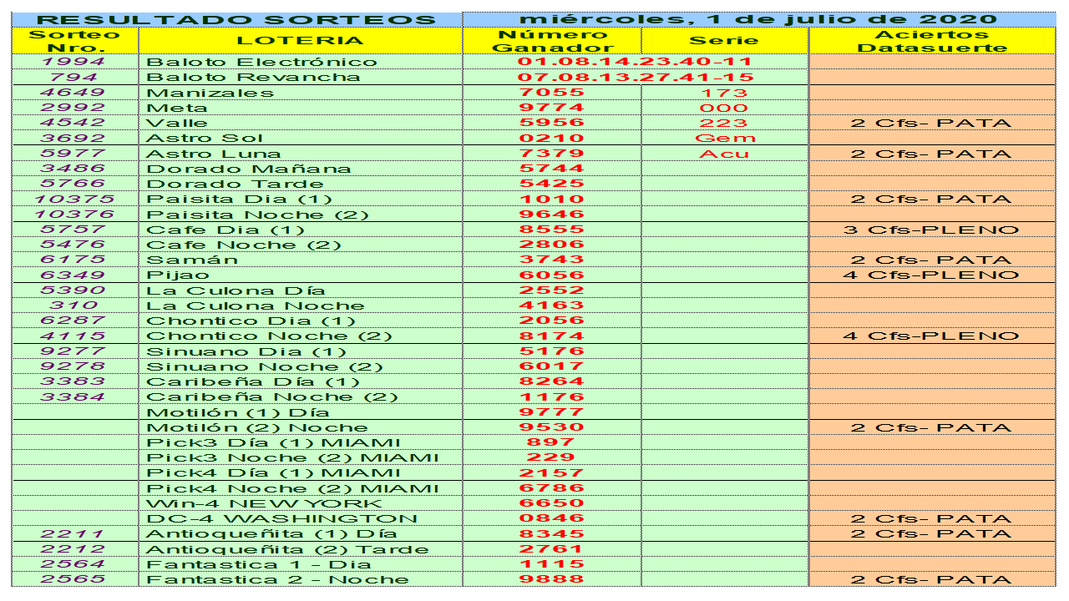
Task: Click the LOTERIA column header
Action: [x=300, y=41]
